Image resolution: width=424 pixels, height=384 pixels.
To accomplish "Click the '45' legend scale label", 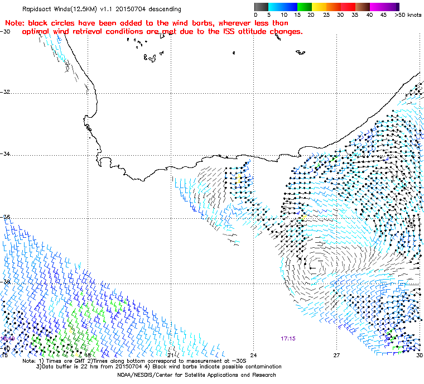I will click(383, 15).
